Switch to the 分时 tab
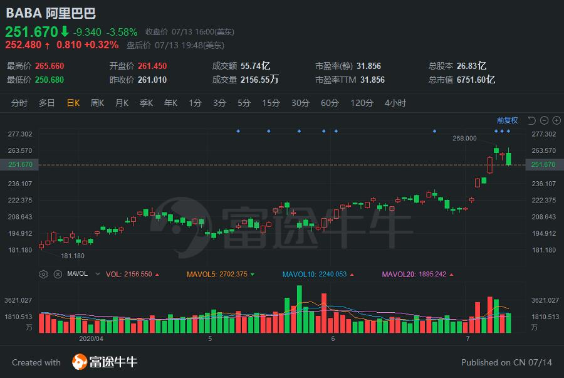Viewport: 564px width, 378px height. 19,103
